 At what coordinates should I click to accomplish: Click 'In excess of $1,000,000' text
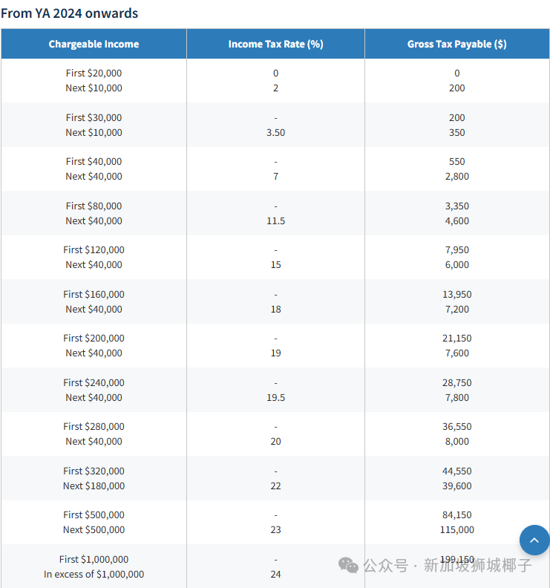coord(94,574)
